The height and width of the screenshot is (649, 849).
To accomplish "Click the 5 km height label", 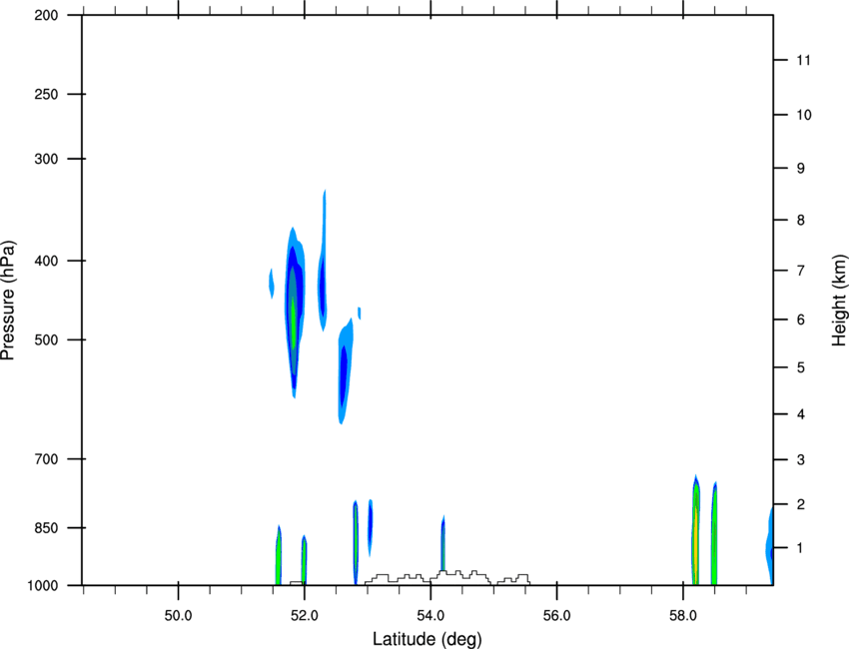I will (x=801, y=367).
